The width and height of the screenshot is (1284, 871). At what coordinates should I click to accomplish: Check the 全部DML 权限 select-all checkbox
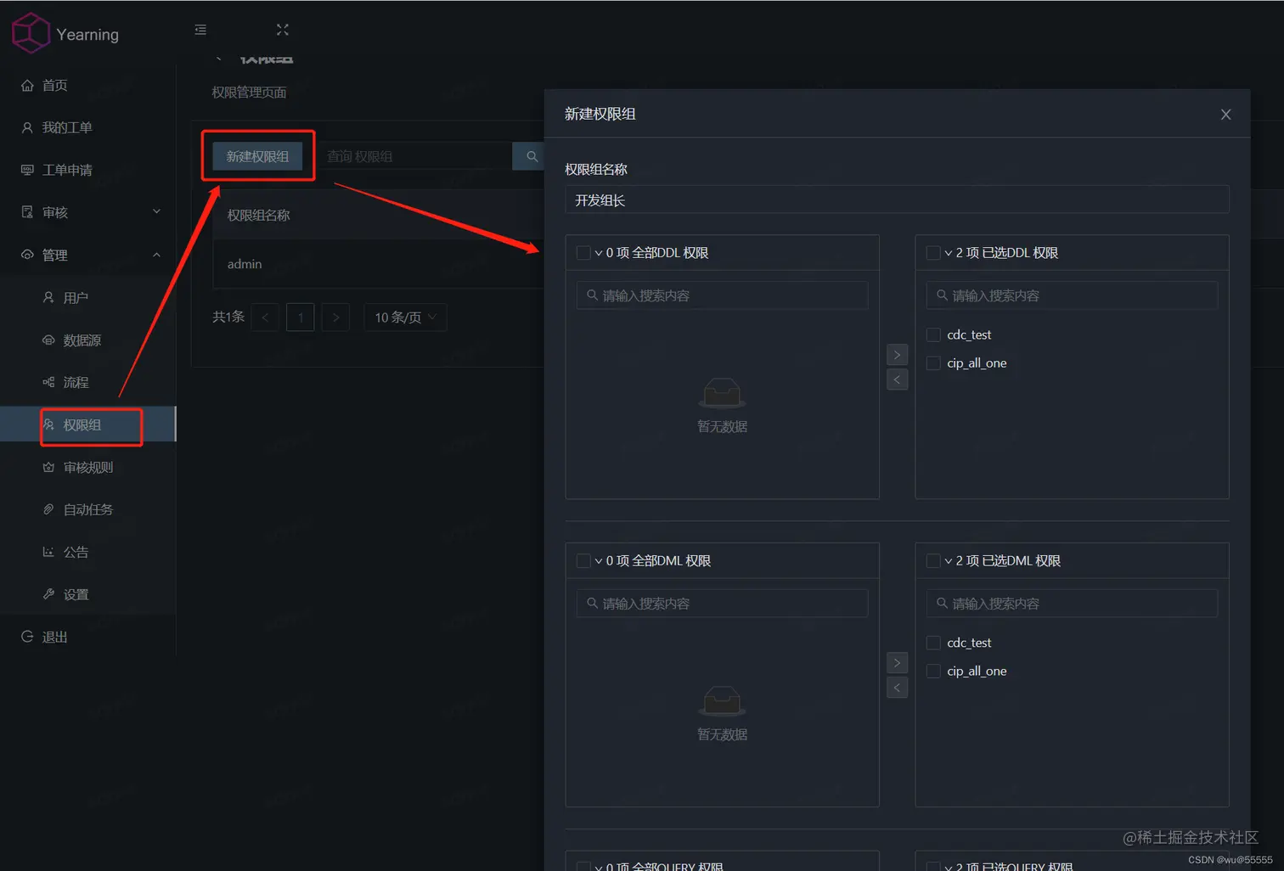pos(583,561)
